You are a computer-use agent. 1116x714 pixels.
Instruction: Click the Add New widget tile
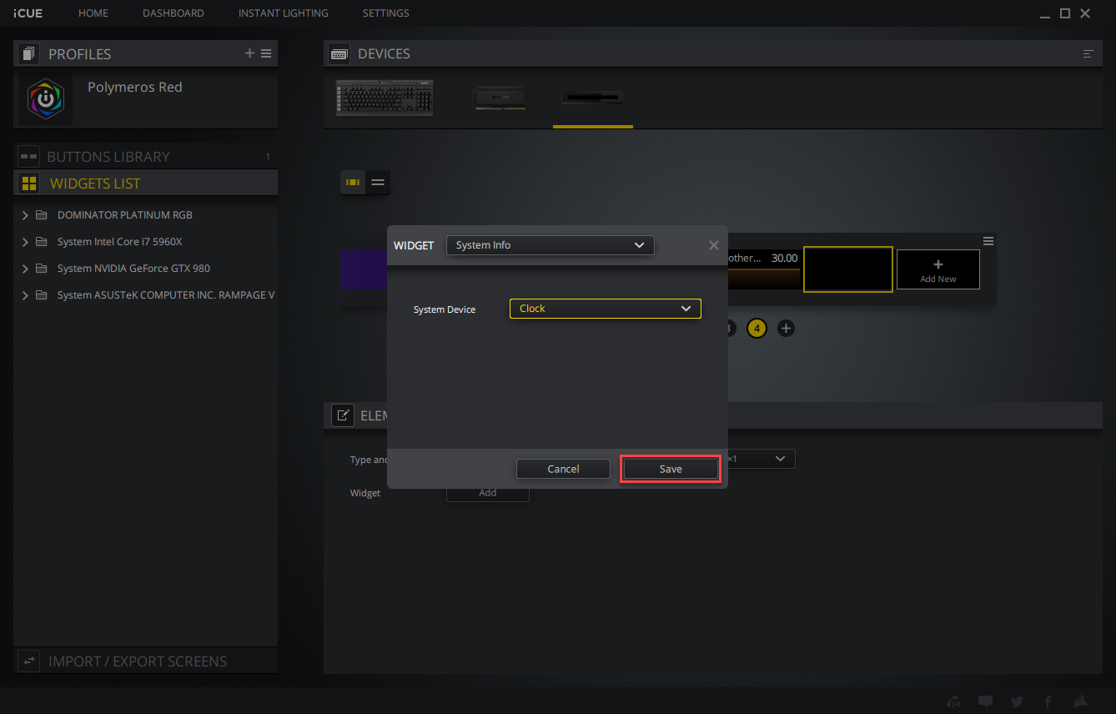tap(938, 269)
